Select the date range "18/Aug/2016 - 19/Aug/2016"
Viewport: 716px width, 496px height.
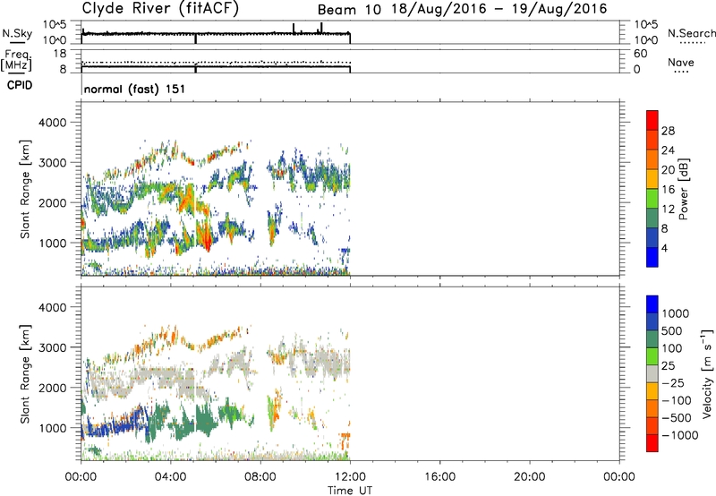pos(499,9)
